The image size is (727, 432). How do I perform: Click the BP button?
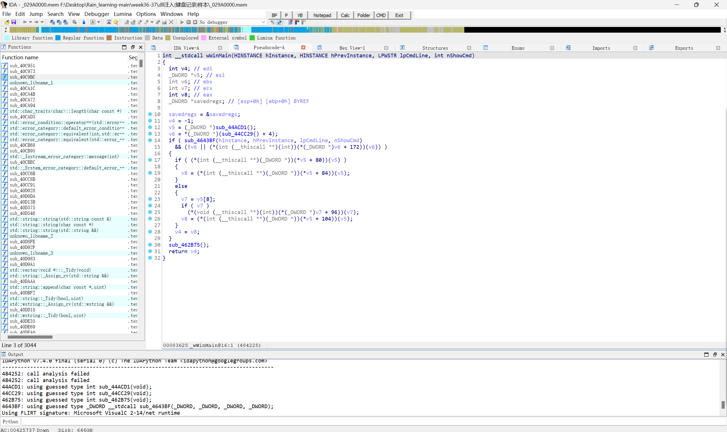tap(274, 15)
